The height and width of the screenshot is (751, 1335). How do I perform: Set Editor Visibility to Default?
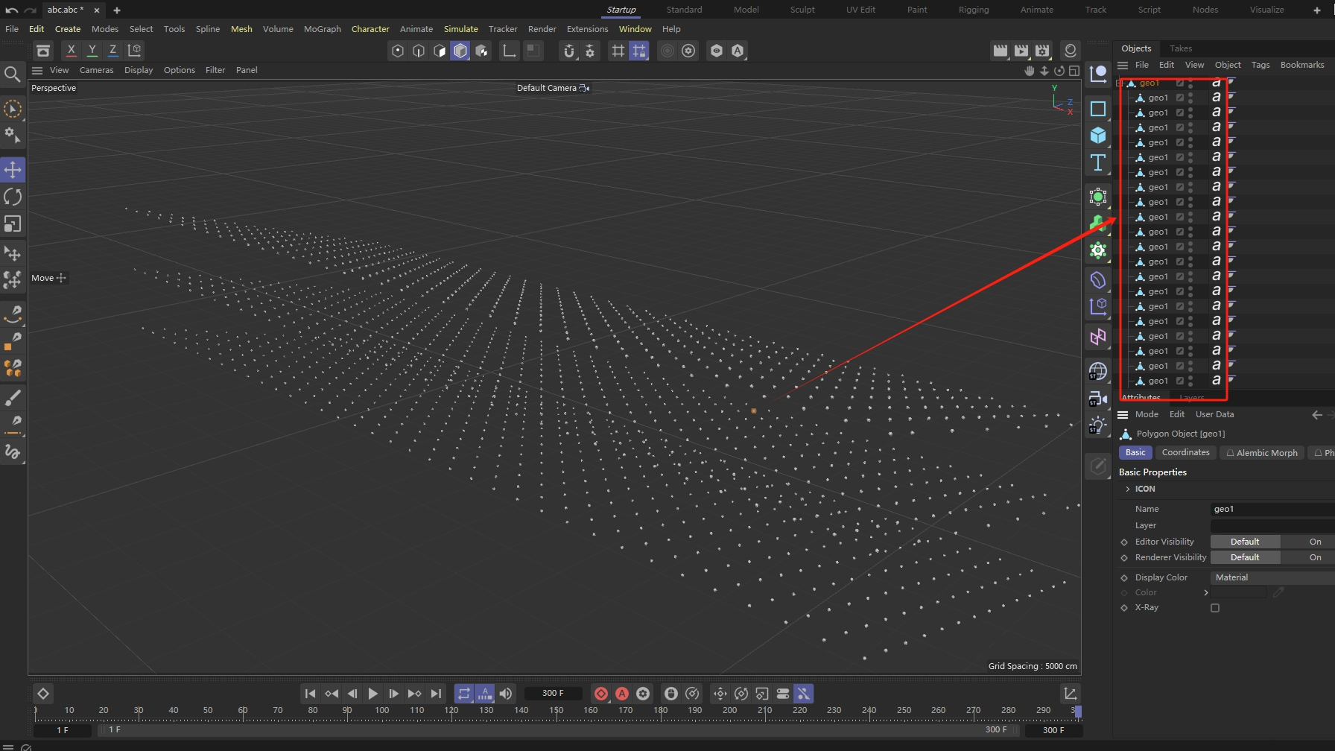[1245, 542]
